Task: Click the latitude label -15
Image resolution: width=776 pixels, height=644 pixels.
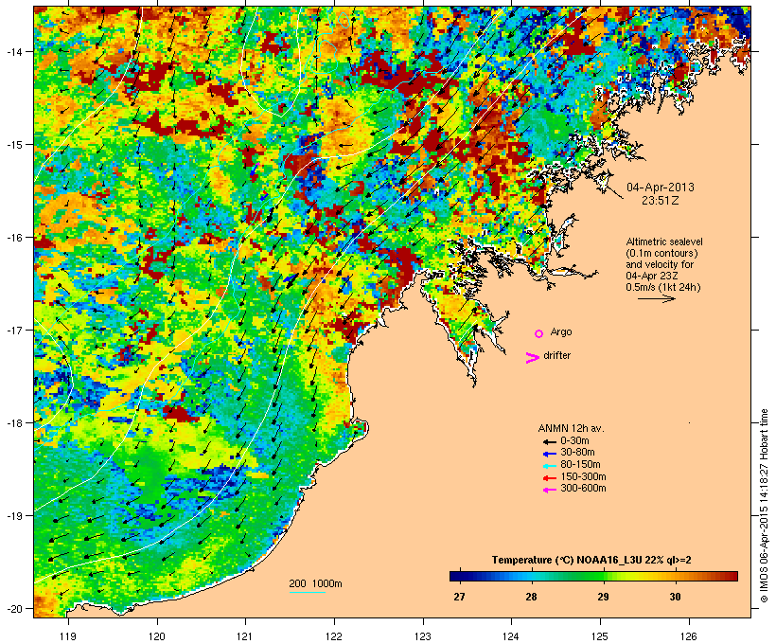Action: [13, 145]
